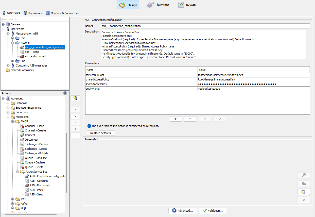Image resolution: width=315 pixels, height=217 pixels.
Task: Click the Name input field
Action: point(205,26)
